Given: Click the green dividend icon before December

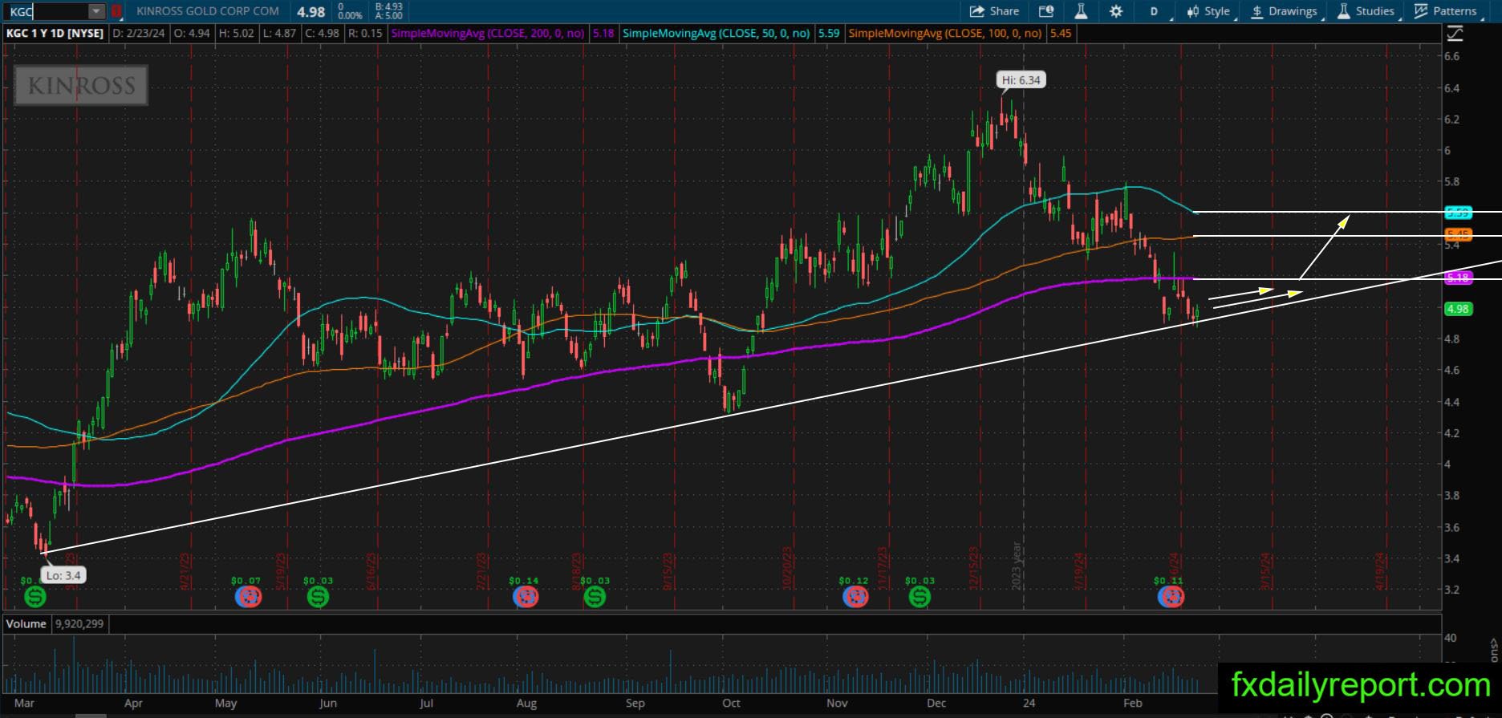Looking at the screenshot, I should [x=919, y=596].
